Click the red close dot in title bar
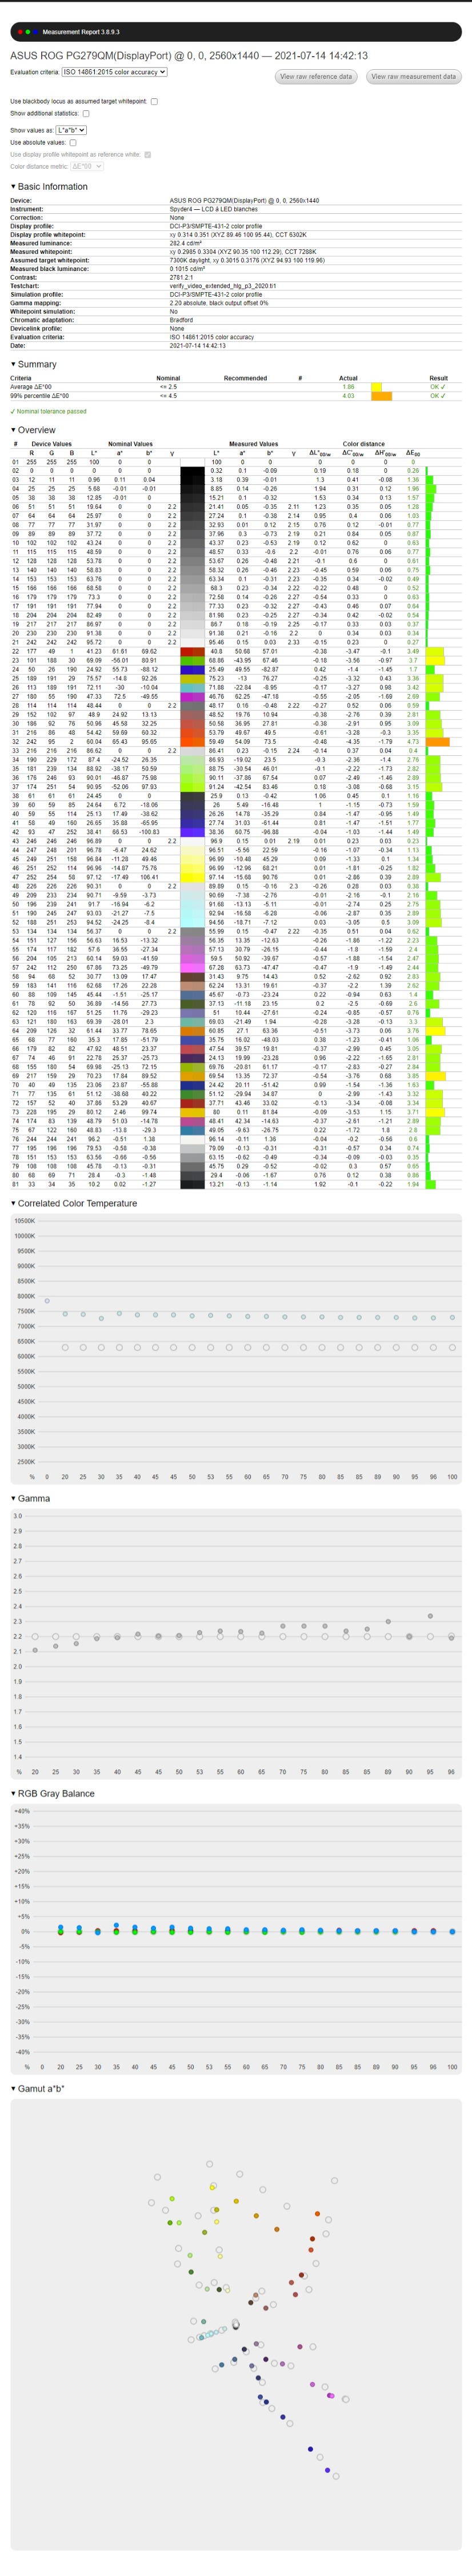The width and height of the screenshot is (472, 2576). 21,32
